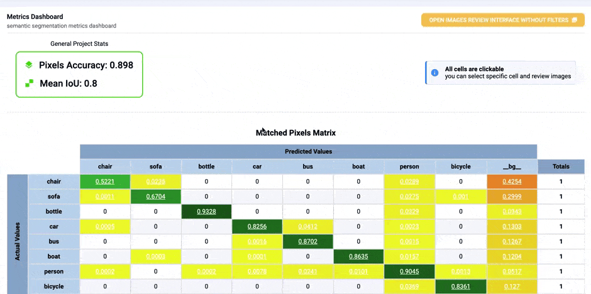Open car-to-bus cell value 0.0412
Screen dimensions: 591x294
tap(308, 226)
